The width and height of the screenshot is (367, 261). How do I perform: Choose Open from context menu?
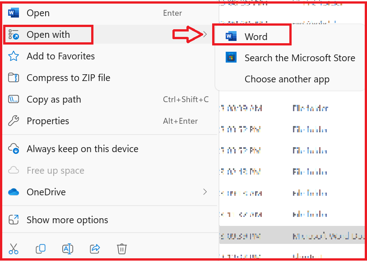(110, 13)
